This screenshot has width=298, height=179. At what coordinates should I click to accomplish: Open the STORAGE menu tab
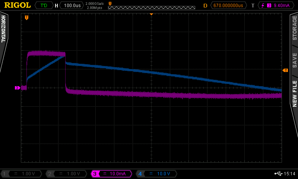[x=294, y=28]
